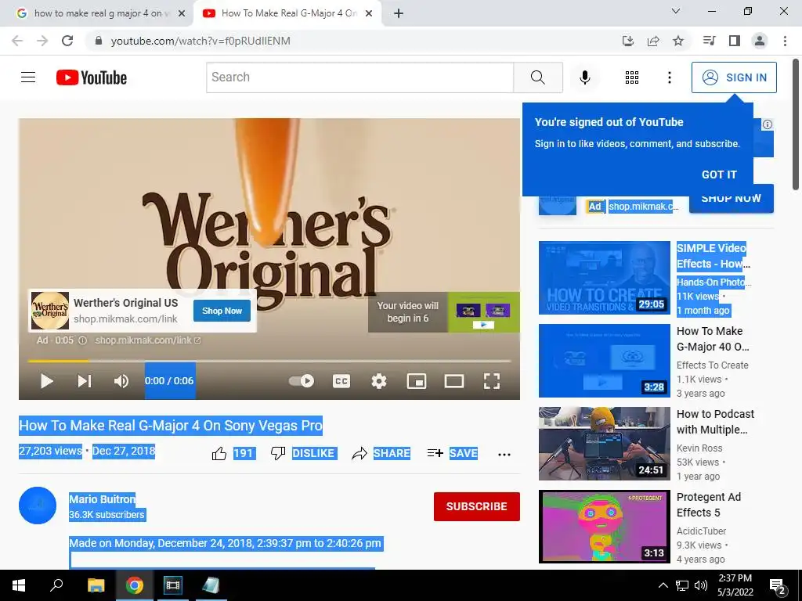Open the YouTube guide hamburger menu
This screenshot has height=601, width=802.
tap(28, 77)
